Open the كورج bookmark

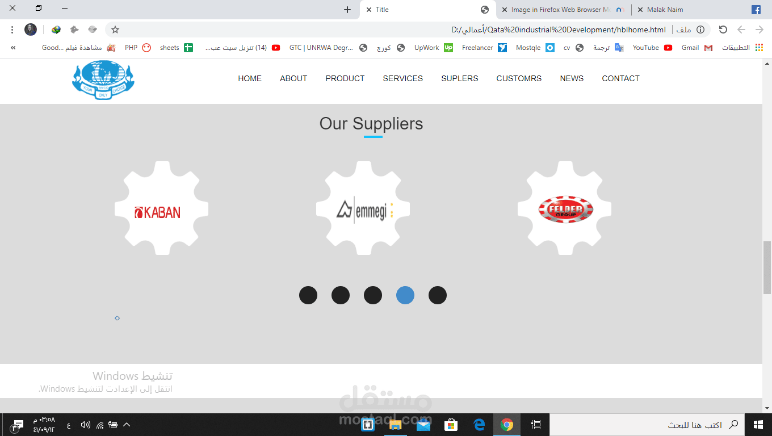tap(391, 48)
